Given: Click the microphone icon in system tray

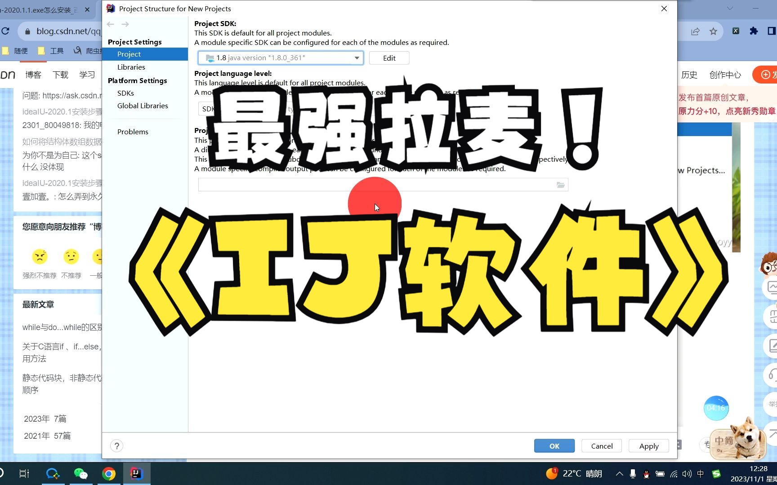Looking at the screenshot, I should (633, 474).
